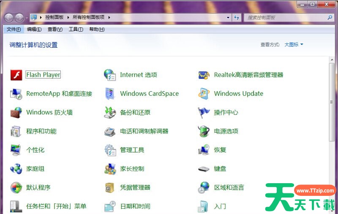
Task: Click the Windows 防火墙 brick wall icon
Action: click(x=16, y=113)
